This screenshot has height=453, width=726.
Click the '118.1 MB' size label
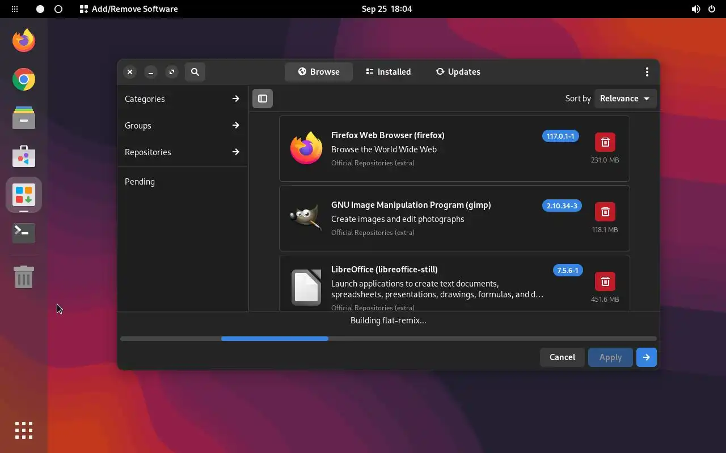(605, 230)
